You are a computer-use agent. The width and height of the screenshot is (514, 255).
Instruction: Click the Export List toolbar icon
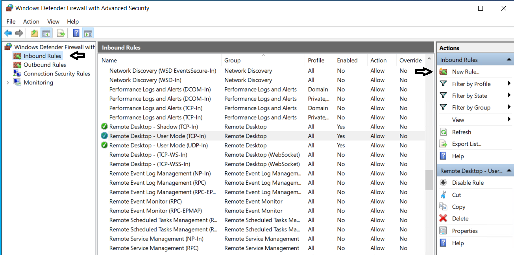61,33
